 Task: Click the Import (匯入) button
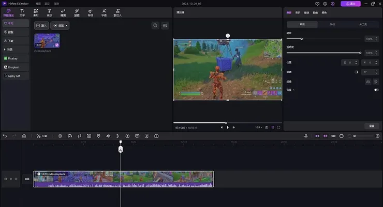pyautogui.click(x=41, y=25)
